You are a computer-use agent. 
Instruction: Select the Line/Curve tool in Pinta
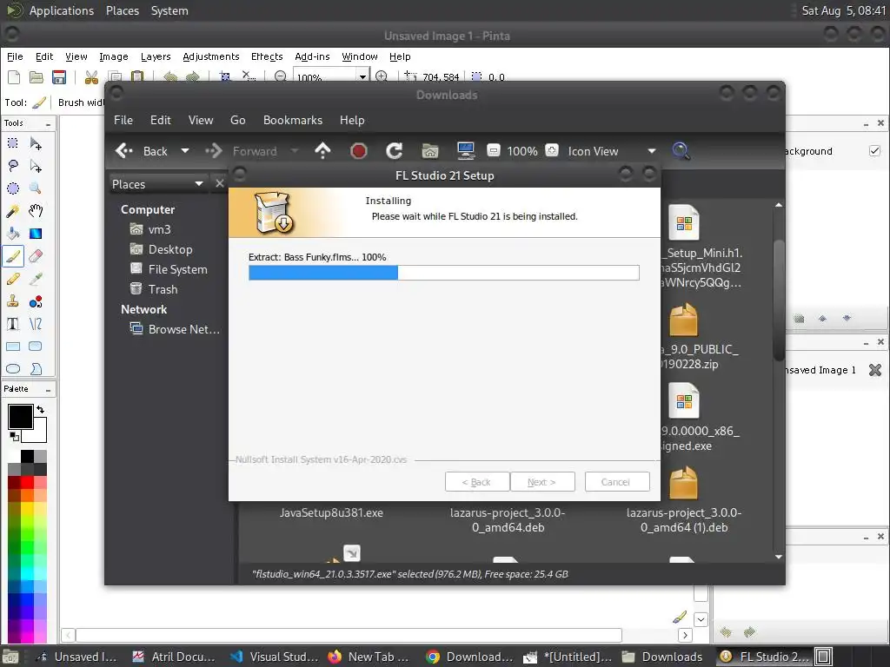(35, 324)
